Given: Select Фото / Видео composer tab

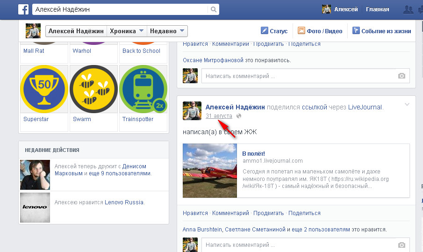Looking at the screenshot, I should (x=320, y=31).
